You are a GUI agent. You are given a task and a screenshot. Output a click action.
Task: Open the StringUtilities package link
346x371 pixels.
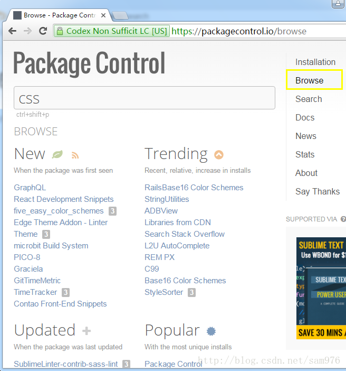(167, 199)
